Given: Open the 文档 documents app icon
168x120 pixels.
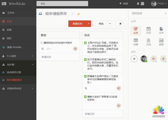Looking at the screenshot, I should point(148,42).
